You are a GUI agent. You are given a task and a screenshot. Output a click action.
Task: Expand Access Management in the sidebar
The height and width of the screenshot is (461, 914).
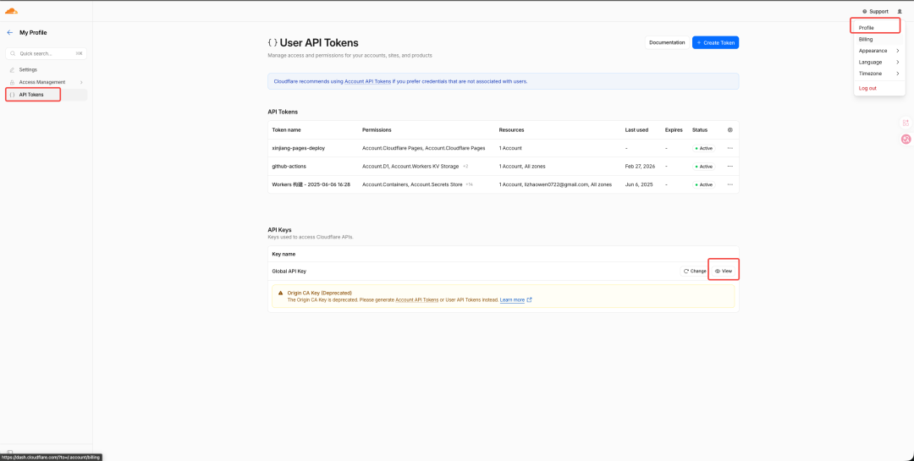tap(46, 82)
